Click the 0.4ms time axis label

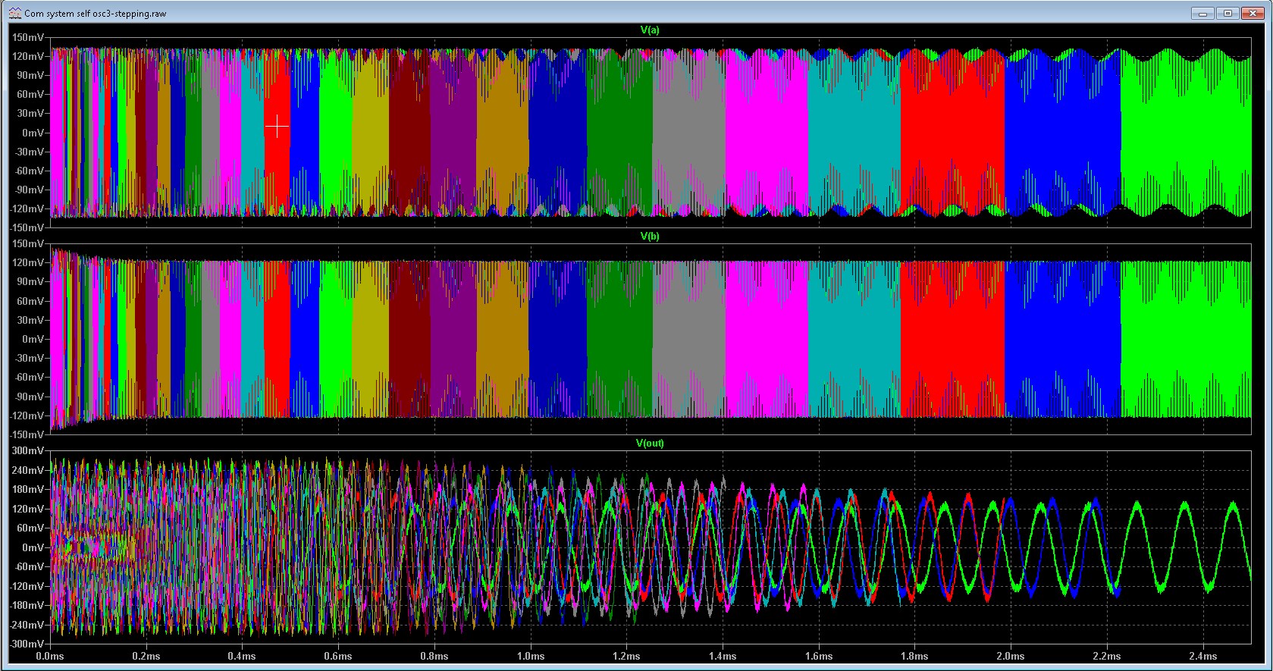[x=242, y=657]
